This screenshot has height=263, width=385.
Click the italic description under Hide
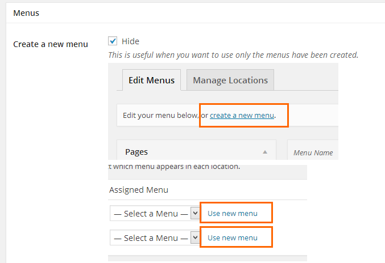(x=233, y=55)
